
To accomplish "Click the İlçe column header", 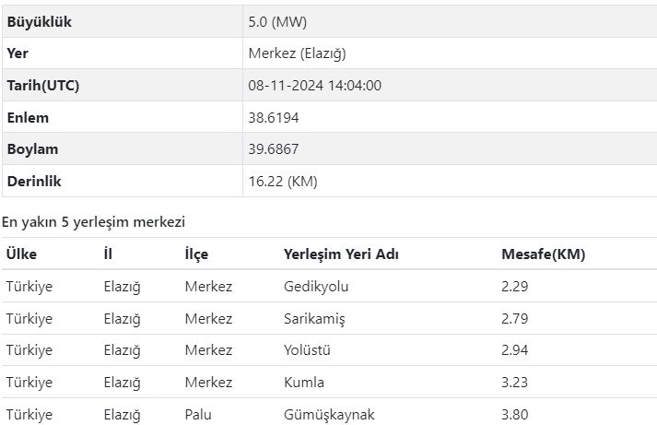I will 196,254.
